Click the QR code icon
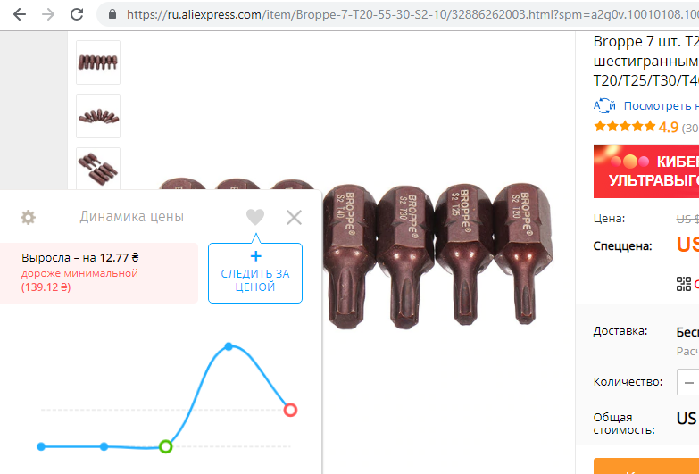The width and height of the screenshot is (699, 474). pyautogui.click(x=684, y=284)
